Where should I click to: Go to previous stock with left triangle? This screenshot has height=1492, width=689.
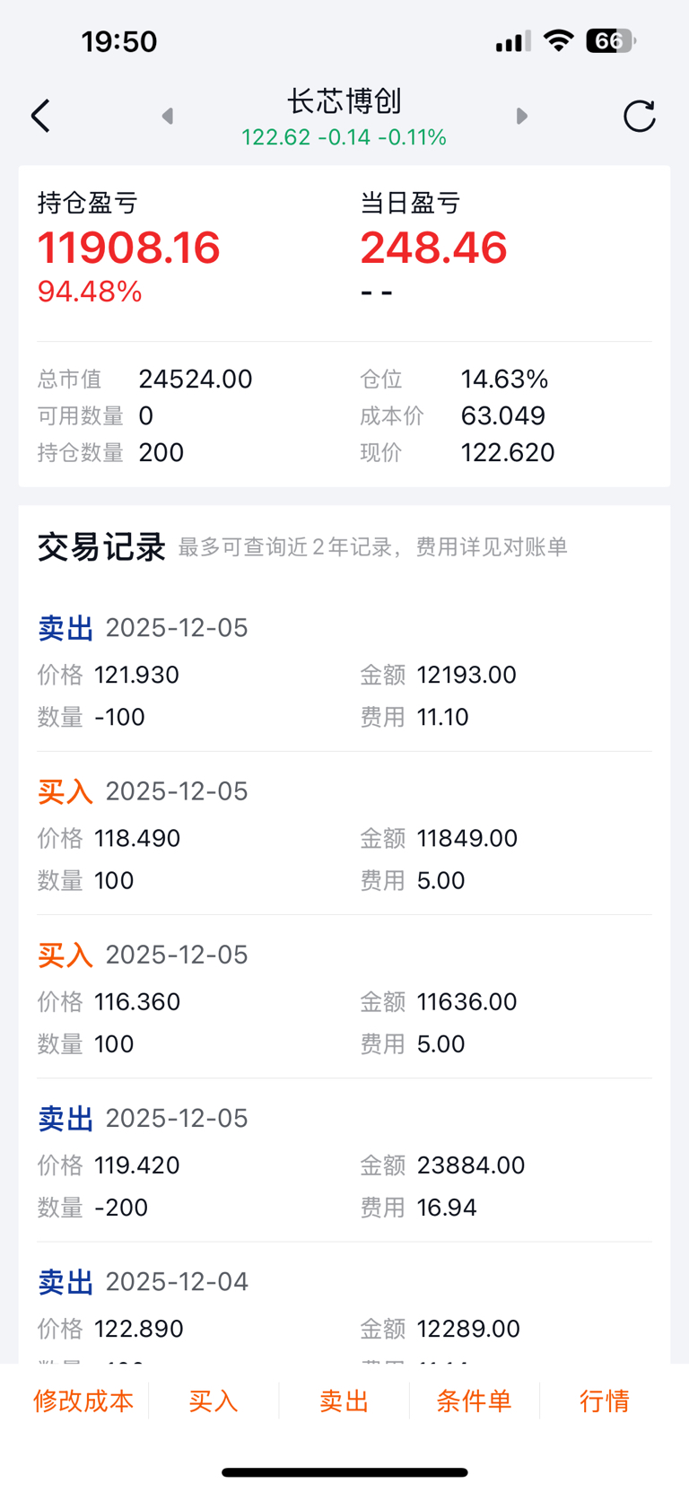(x=167, y=117)
